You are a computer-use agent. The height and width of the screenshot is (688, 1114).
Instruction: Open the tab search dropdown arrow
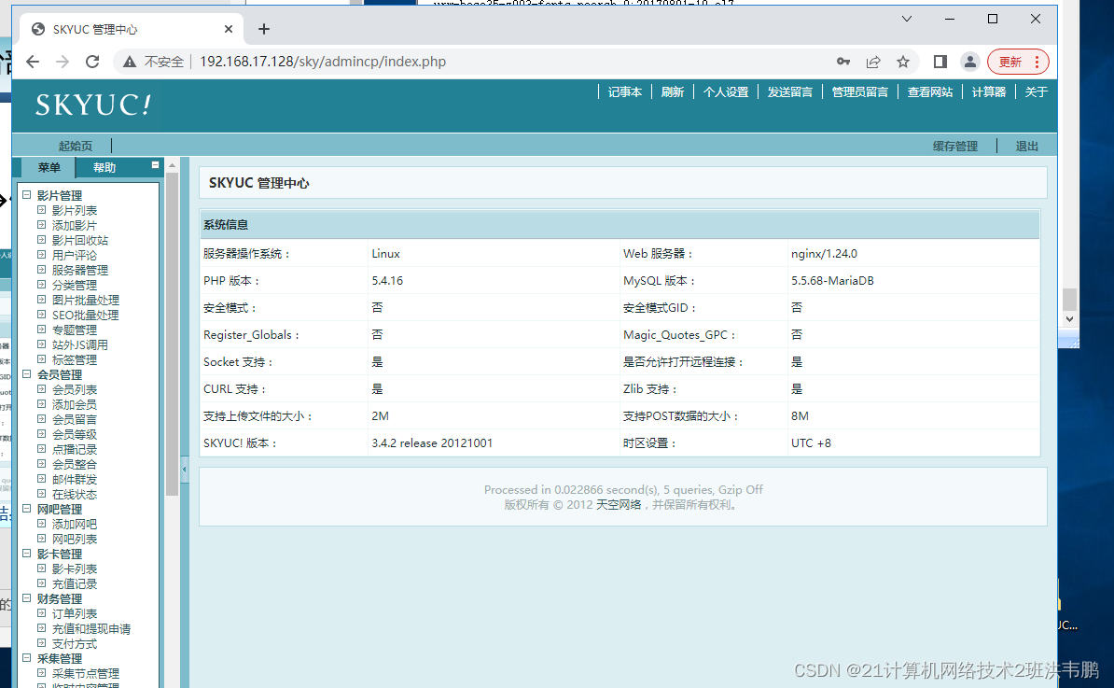point(907,20)
